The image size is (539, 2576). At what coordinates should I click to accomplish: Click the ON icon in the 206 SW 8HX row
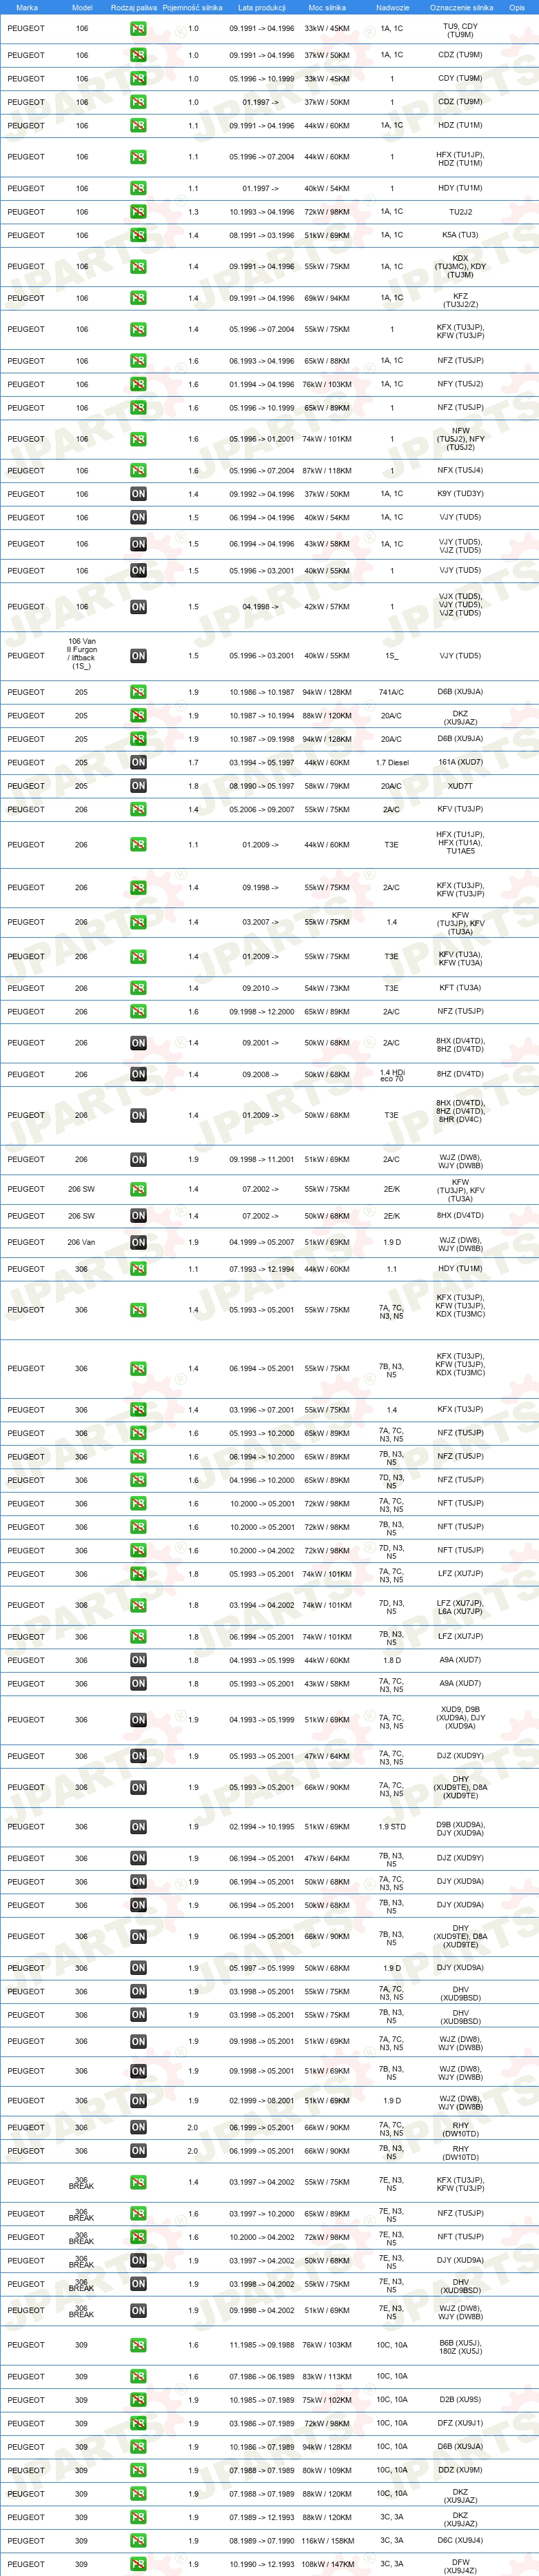coord(138,1216)
